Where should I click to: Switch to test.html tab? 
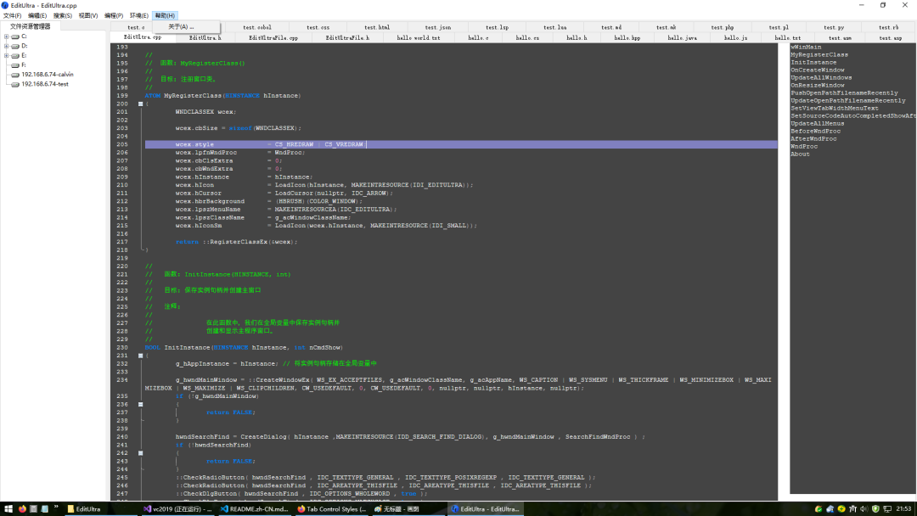point(377,27)
